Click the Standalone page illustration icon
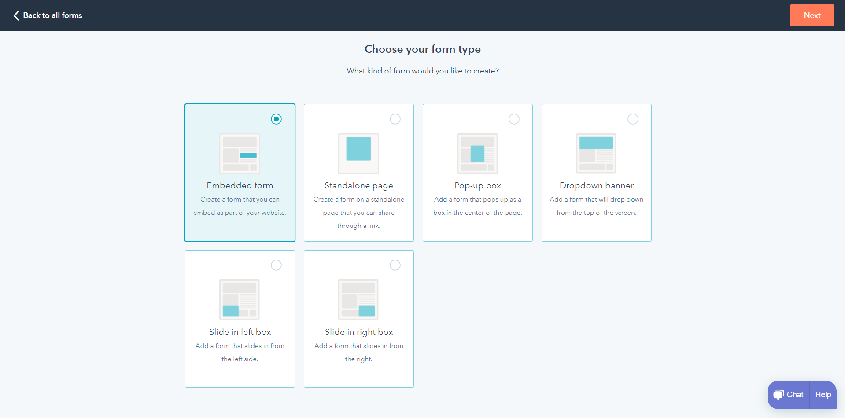Screen dimensions: 845x418 (x=358, y=154)
